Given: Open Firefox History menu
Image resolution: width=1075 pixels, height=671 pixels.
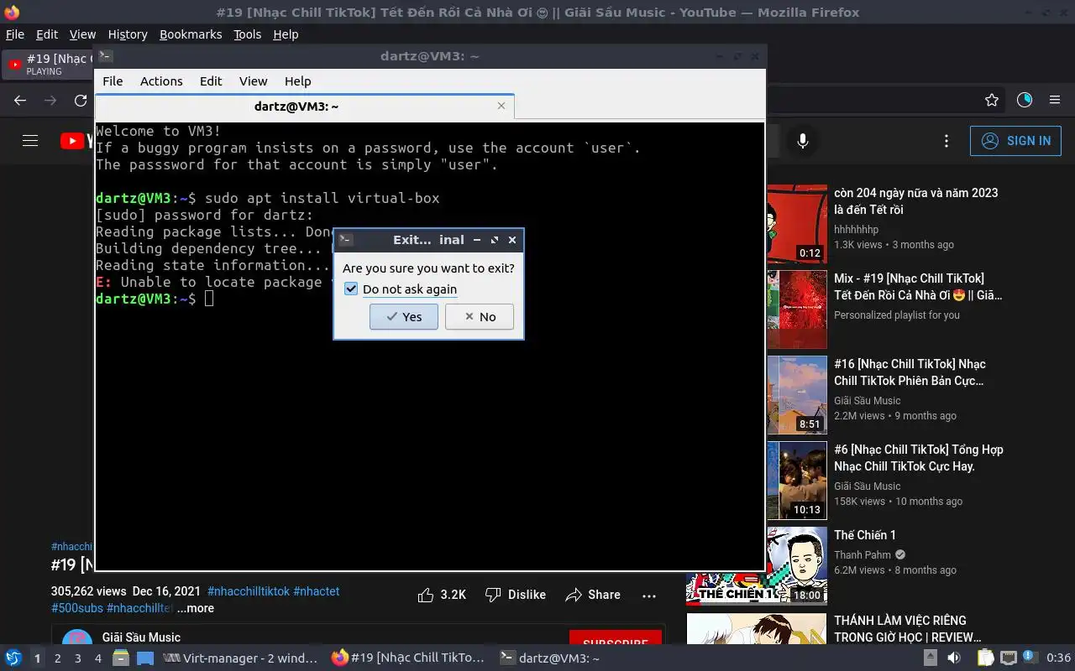Looking at the screenshot, I should click(x=128, y=34).
